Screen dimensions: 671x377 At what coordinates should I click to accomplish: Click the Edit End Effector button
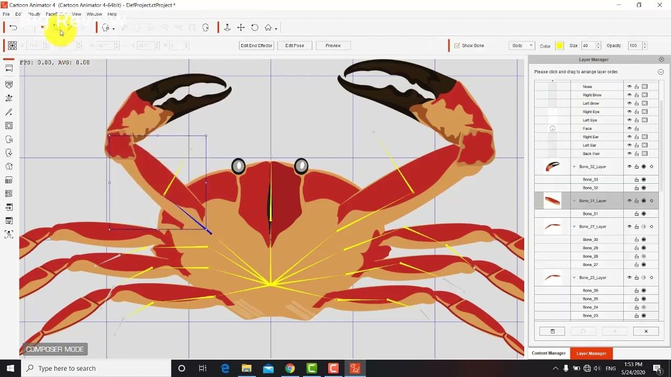(x=256, y=46)
